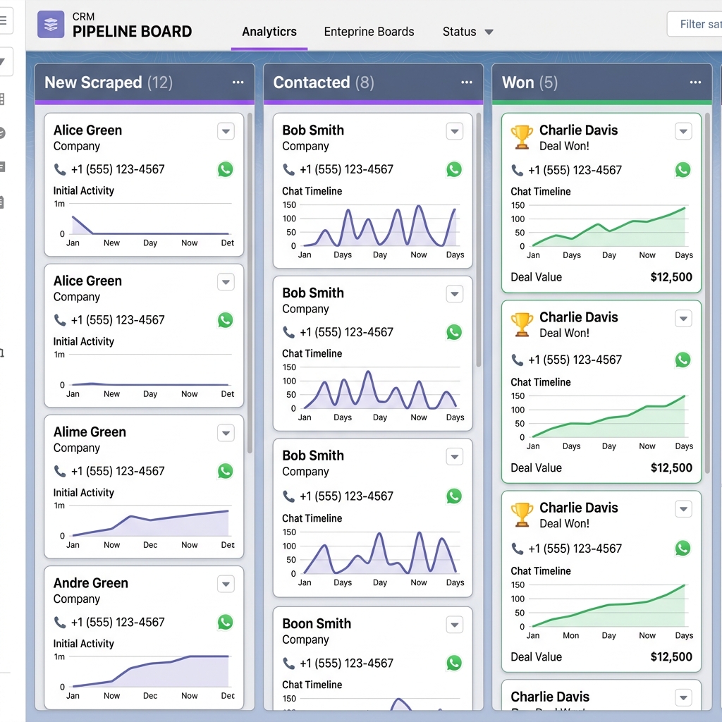Viewport: 722px width, 722px height.
Task: Click the New Scraped column scrollbar
Action: click(250, 283)
